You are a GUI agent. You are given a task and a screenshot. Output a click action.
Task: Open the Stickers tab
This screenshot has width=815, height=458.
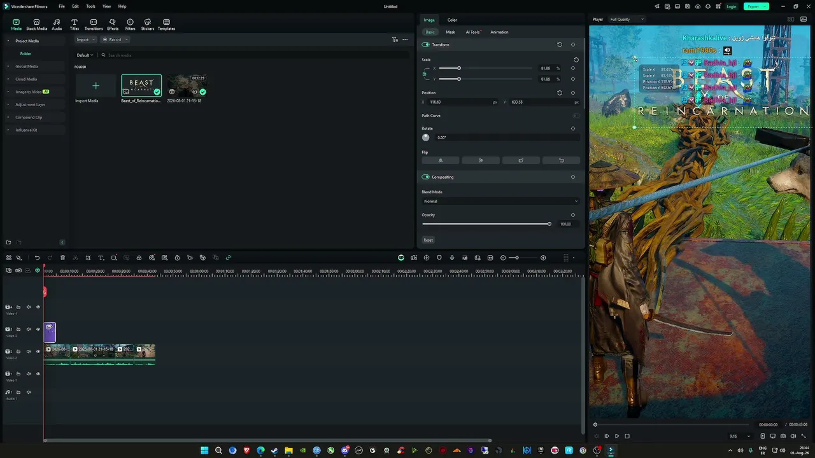[x=148, y=25]
